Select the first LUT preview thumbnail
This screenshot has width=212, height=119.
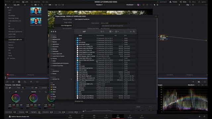coord(36,11)
